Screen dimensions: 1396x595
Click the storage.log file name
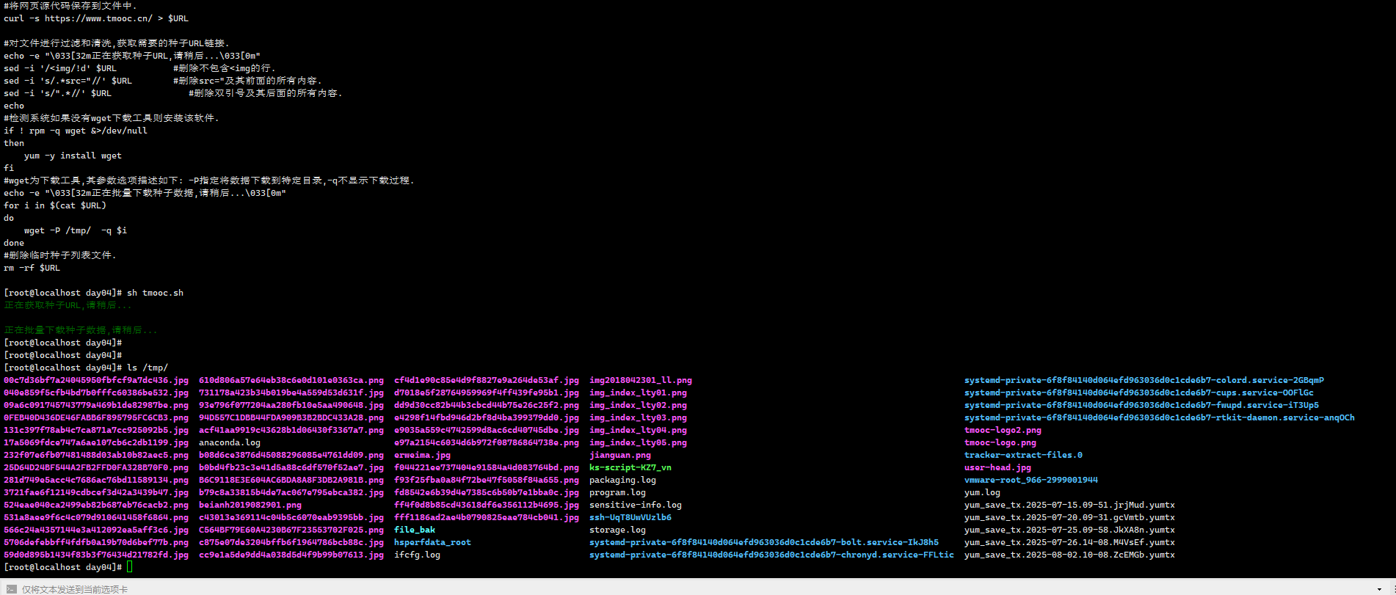617,530
